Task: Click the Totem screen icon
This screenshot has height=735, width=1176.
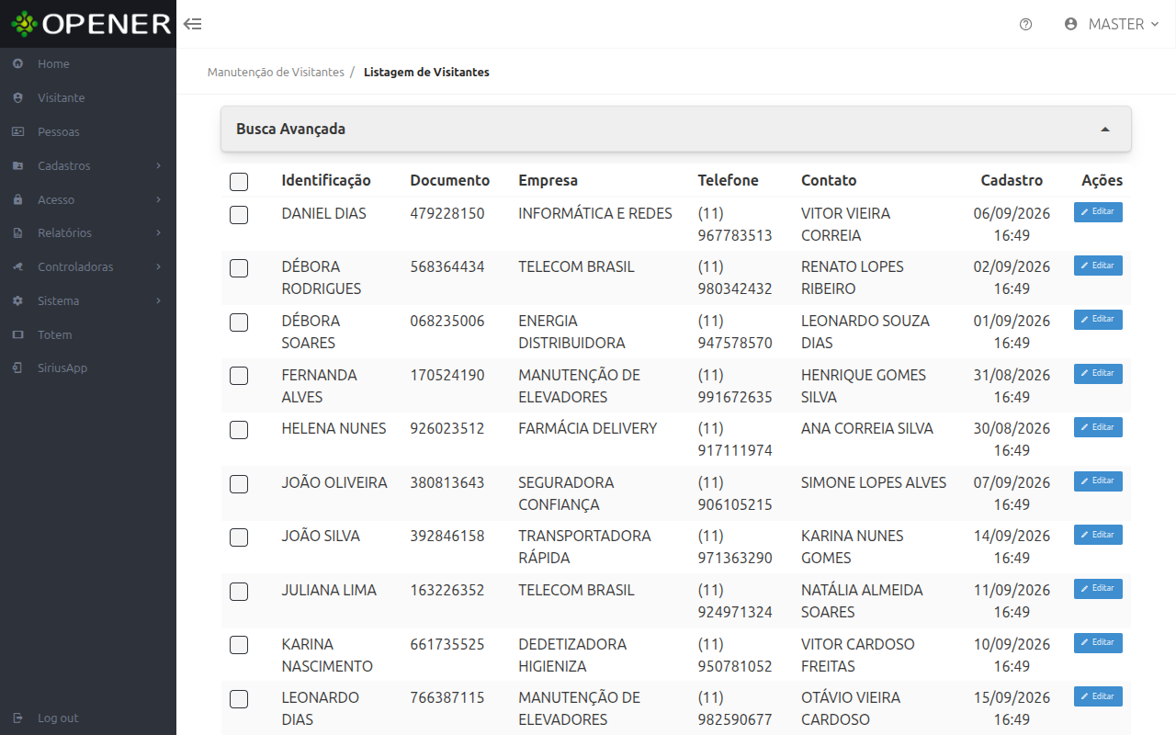Action: [18, 335]
